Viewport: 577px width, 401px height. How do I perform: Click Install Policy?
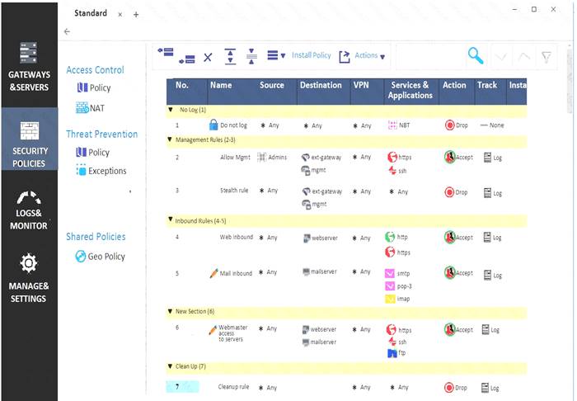pyautogui.click(x=312, y=55)
